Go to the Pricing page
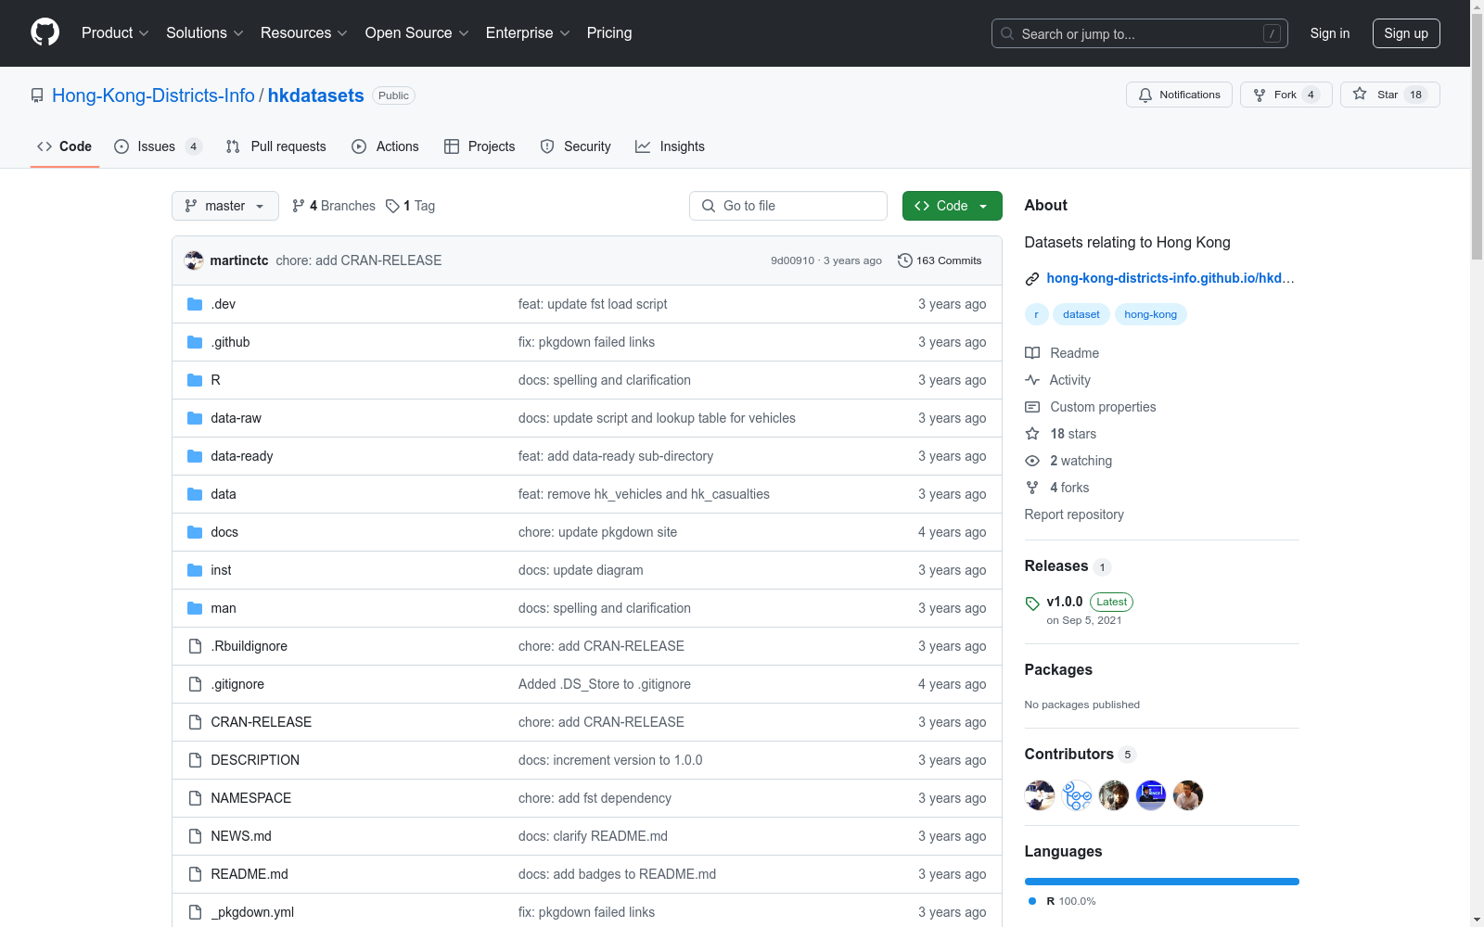The height and width of the screenshot is (927, 1484). 609,32
